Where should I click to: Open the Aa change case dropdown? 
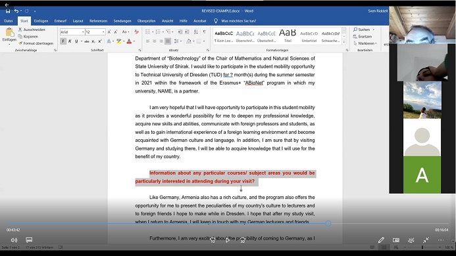pyautogui.click(x=125, y=32)
